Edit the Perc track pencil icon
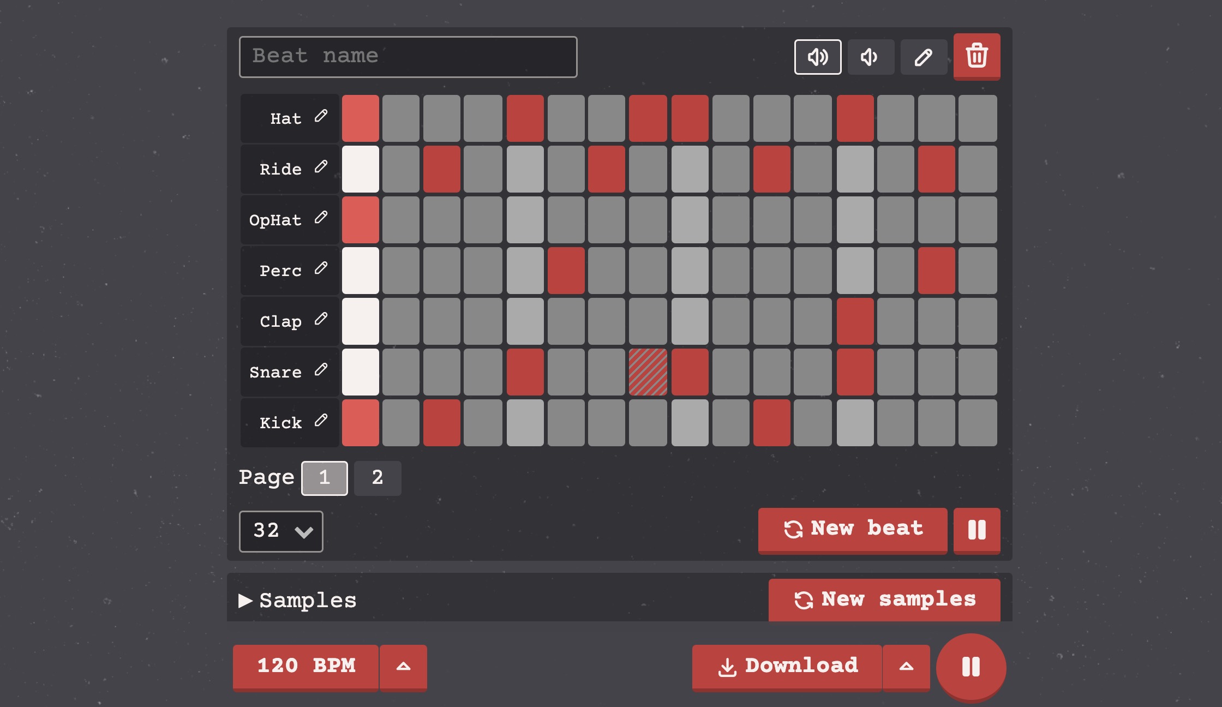The image size is (1222, 707). (321, 268)
